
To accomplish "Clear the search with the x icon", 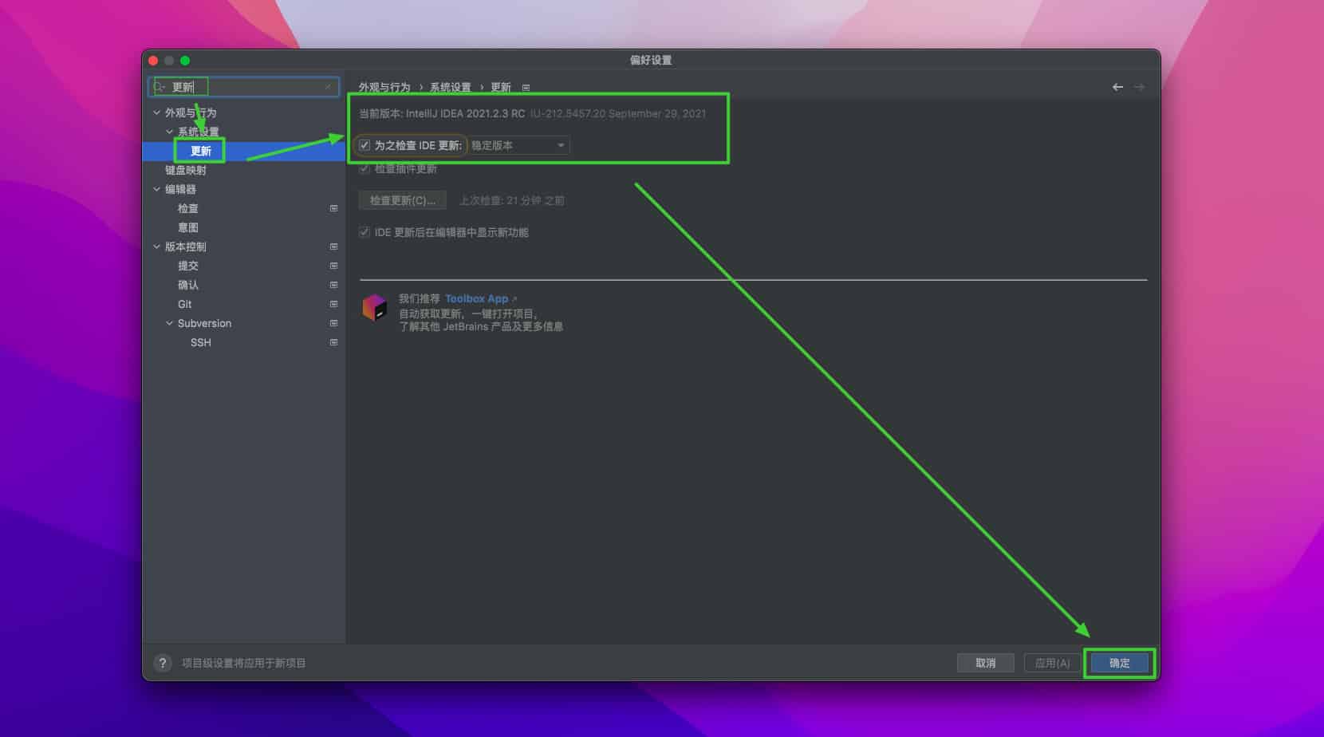I will [x=329, y=87].
